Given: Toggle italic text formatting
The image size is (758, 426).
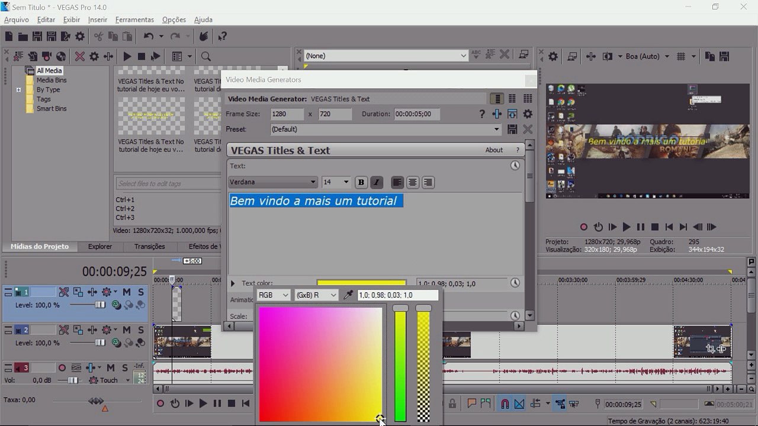Looking at the screenshot, I should click(376, 182).
